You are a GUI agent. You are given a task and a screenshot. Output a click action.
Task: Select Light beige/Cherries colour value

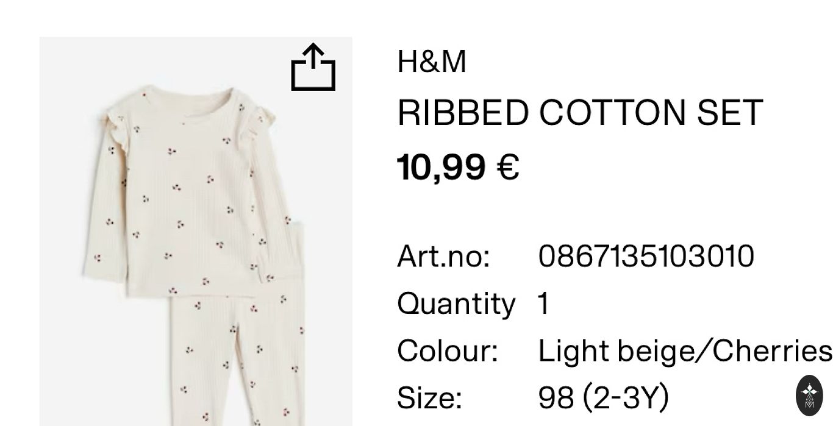click(685, 352)
